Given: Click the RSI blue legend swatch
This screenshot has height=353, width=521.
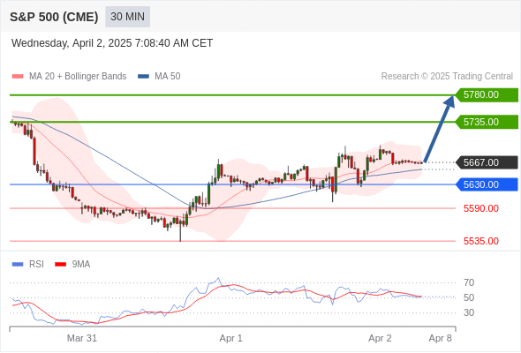Looking at the screenshot, I should pyautogui.click(x=18, y=265).
